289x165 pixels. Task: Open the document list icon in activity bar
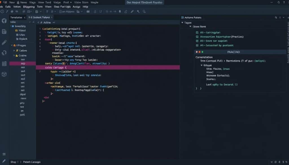pos(4,32)
